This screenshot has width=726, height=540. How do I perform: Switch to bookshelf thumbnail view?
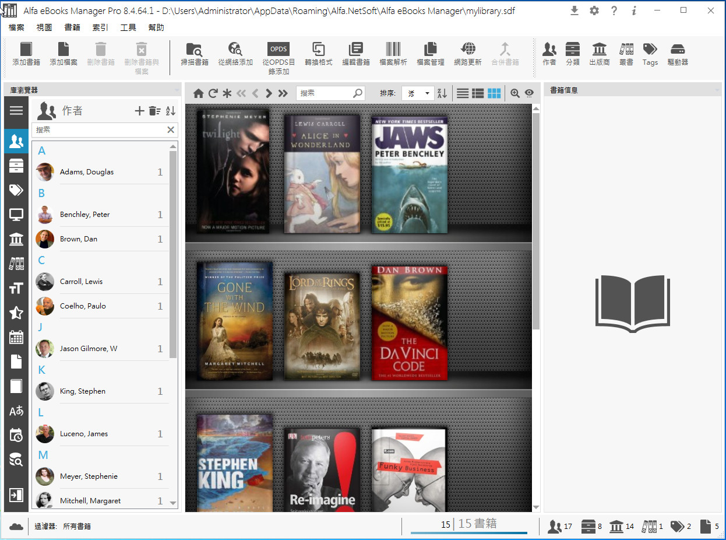point(494,93)
